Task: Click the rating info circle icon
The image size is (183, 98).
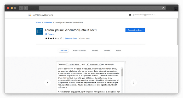Action: (x=61, y=38)
